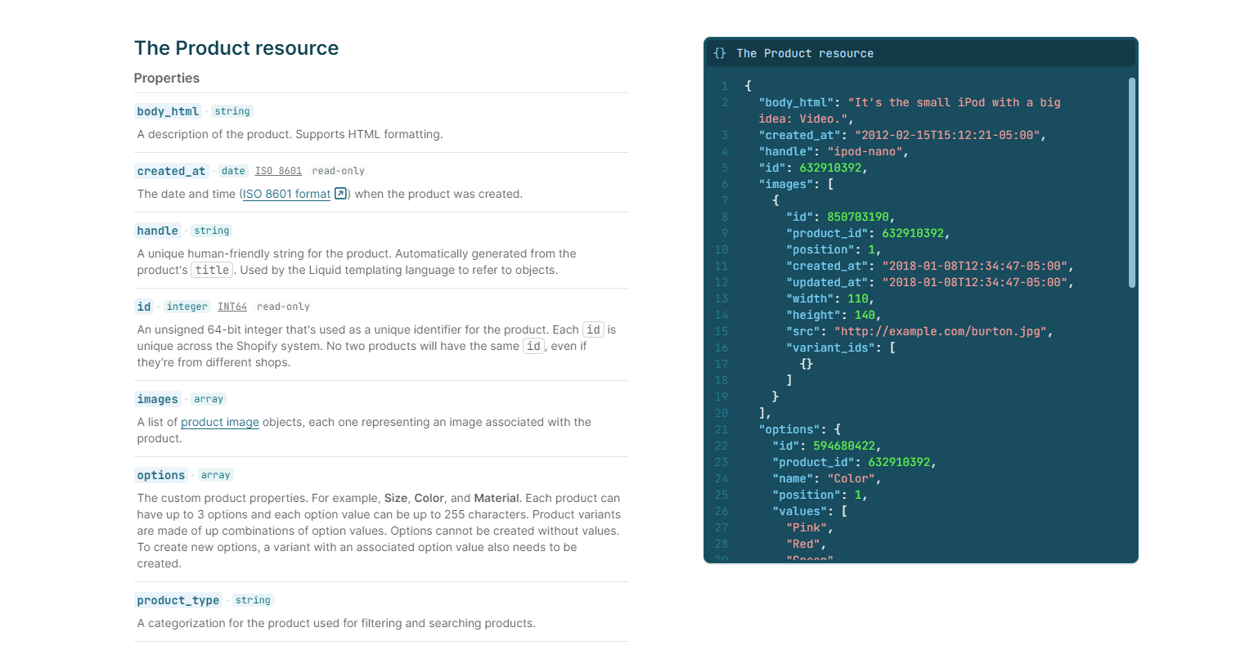This screenshot has width=1245, height=650.
Task: Click the Properties section heading
Action: [167, 78]
